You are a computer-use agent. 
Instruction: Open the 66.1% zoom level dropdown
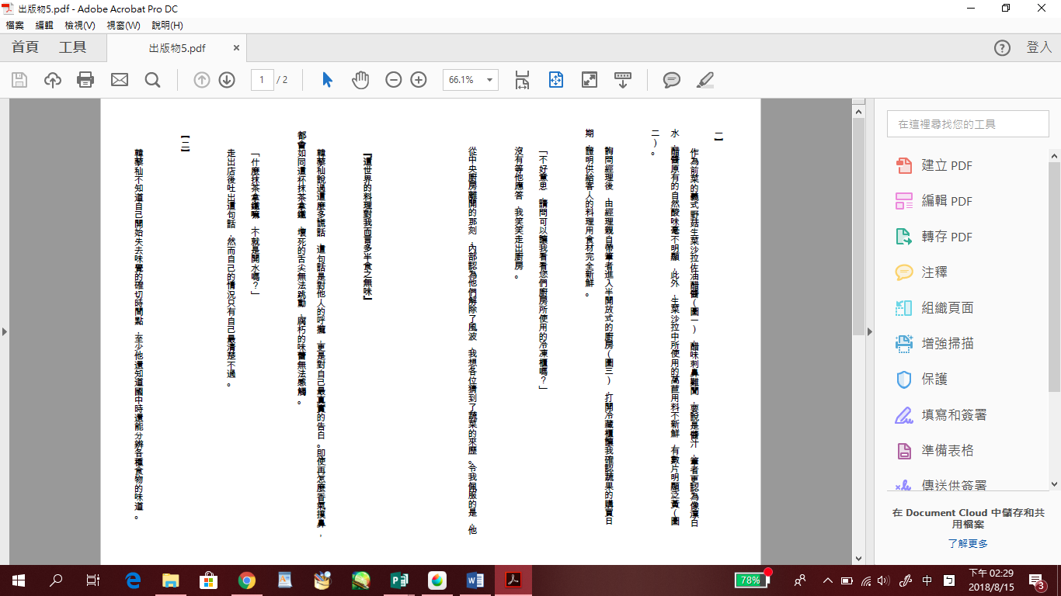click(489, 80)
